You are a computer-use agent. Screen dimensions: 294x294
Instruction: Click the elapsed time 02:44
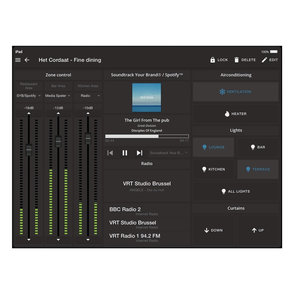click(109, 140)
